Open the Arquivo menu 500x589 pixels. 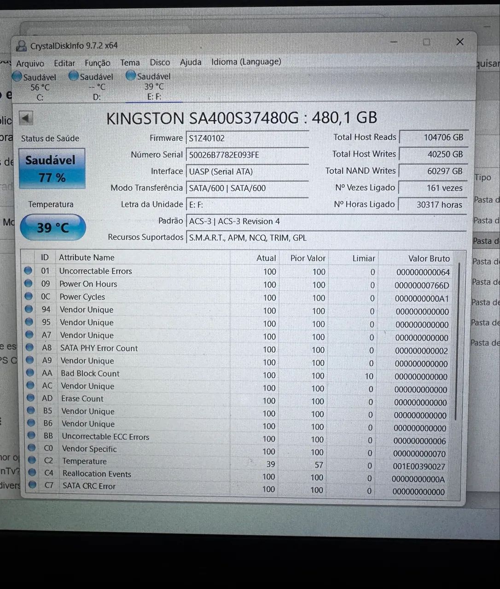click(x=30, y=64)
